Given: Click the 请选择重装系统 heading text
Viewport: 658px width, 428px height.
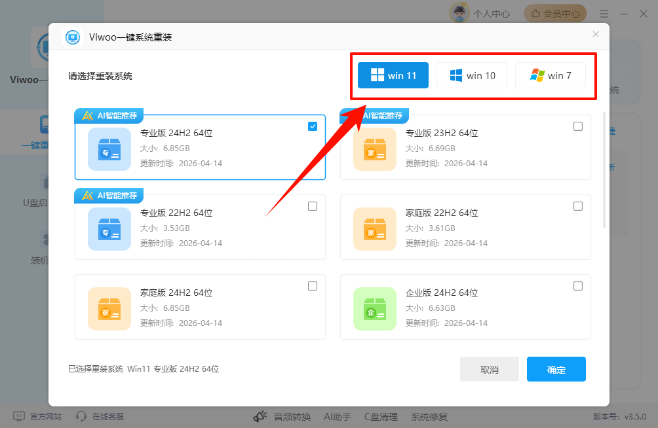Looking at the screenshot, I should [100, 77].
